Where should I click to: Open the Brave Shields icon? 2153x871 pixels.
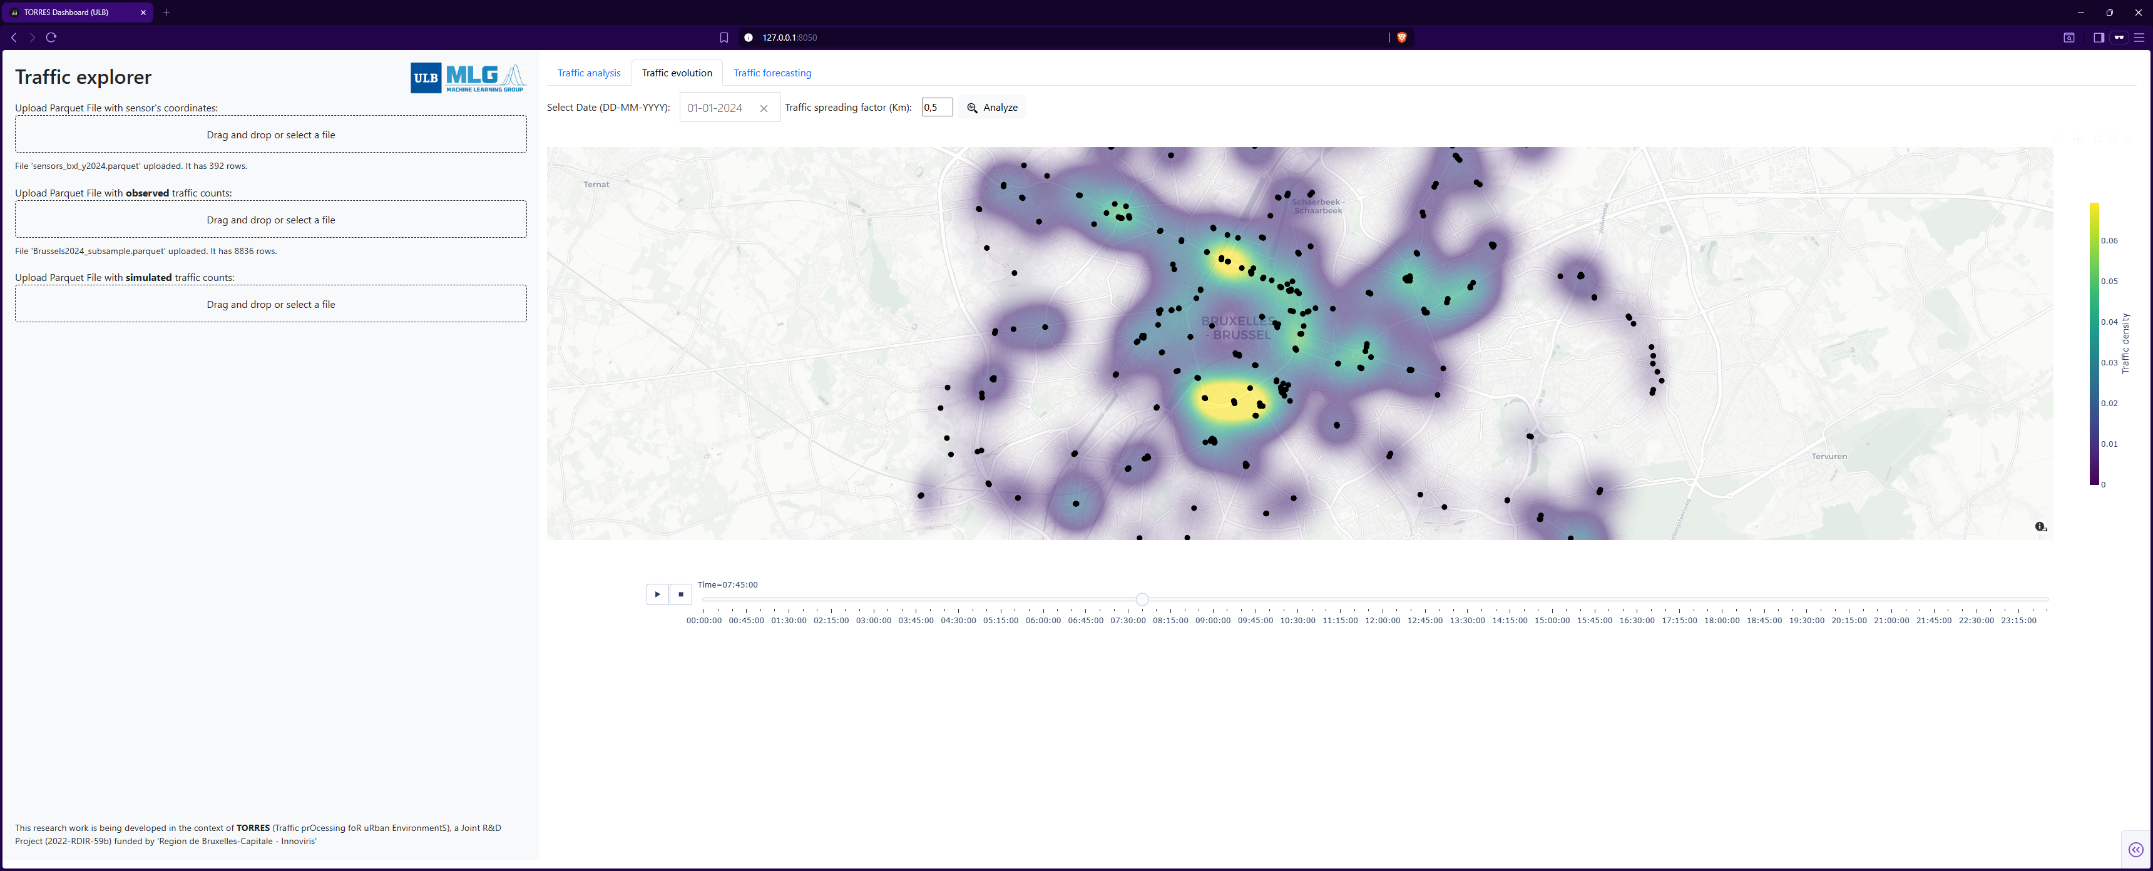pyautogui.click(x=1401, y=38)
